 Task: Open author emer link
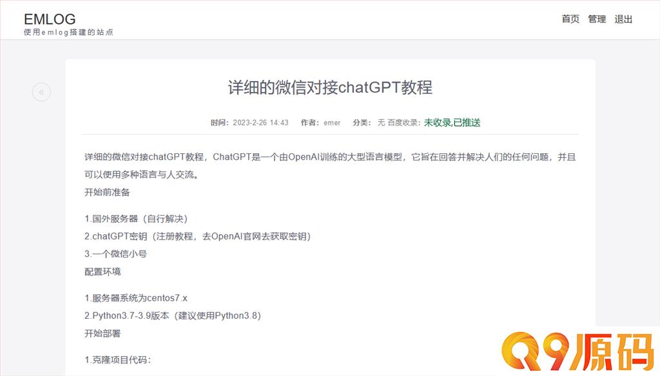[x=332, y=123]
